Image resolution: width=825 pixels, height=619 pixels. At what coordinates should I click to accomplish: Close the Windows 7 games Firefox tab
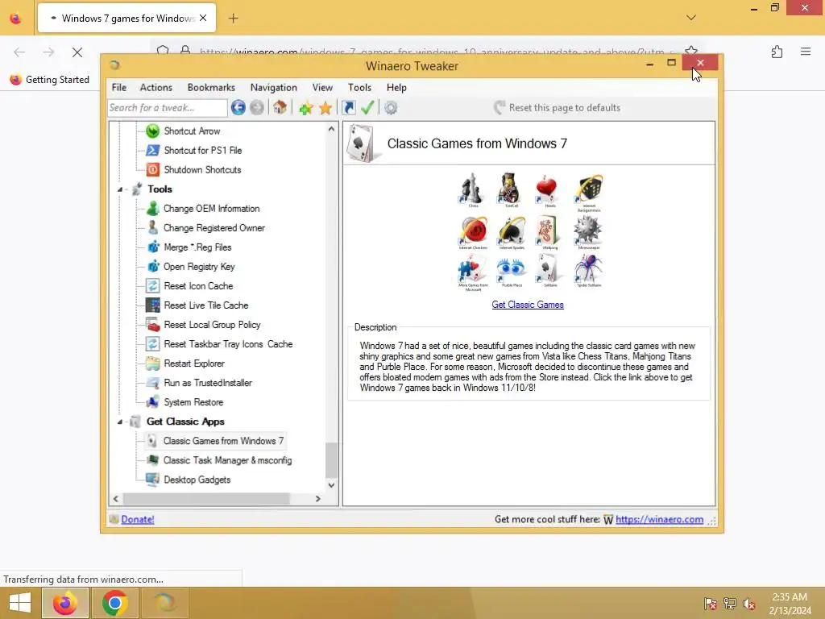tap(203, 19)
